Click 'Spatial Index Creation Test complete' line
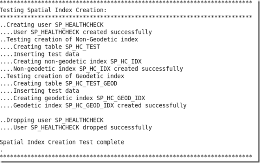This screenshot has width=260, height=163. (x=62, y=142)
